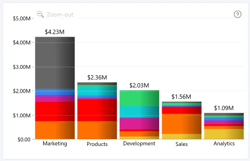Click the Marketing axis label
Image resolution: width=250 pixels, height=161 pixels.
pyautogui.click(x=55, y=144)
